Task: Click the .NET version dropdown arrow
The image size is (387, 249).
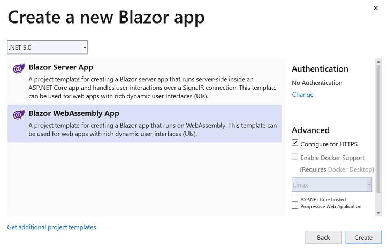Action: (x=85, y=47)
